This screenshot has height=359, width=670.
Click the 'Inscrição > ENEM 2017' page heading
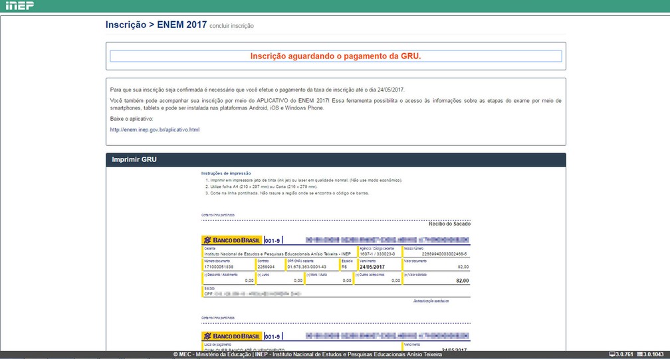[x=156, y=25]
